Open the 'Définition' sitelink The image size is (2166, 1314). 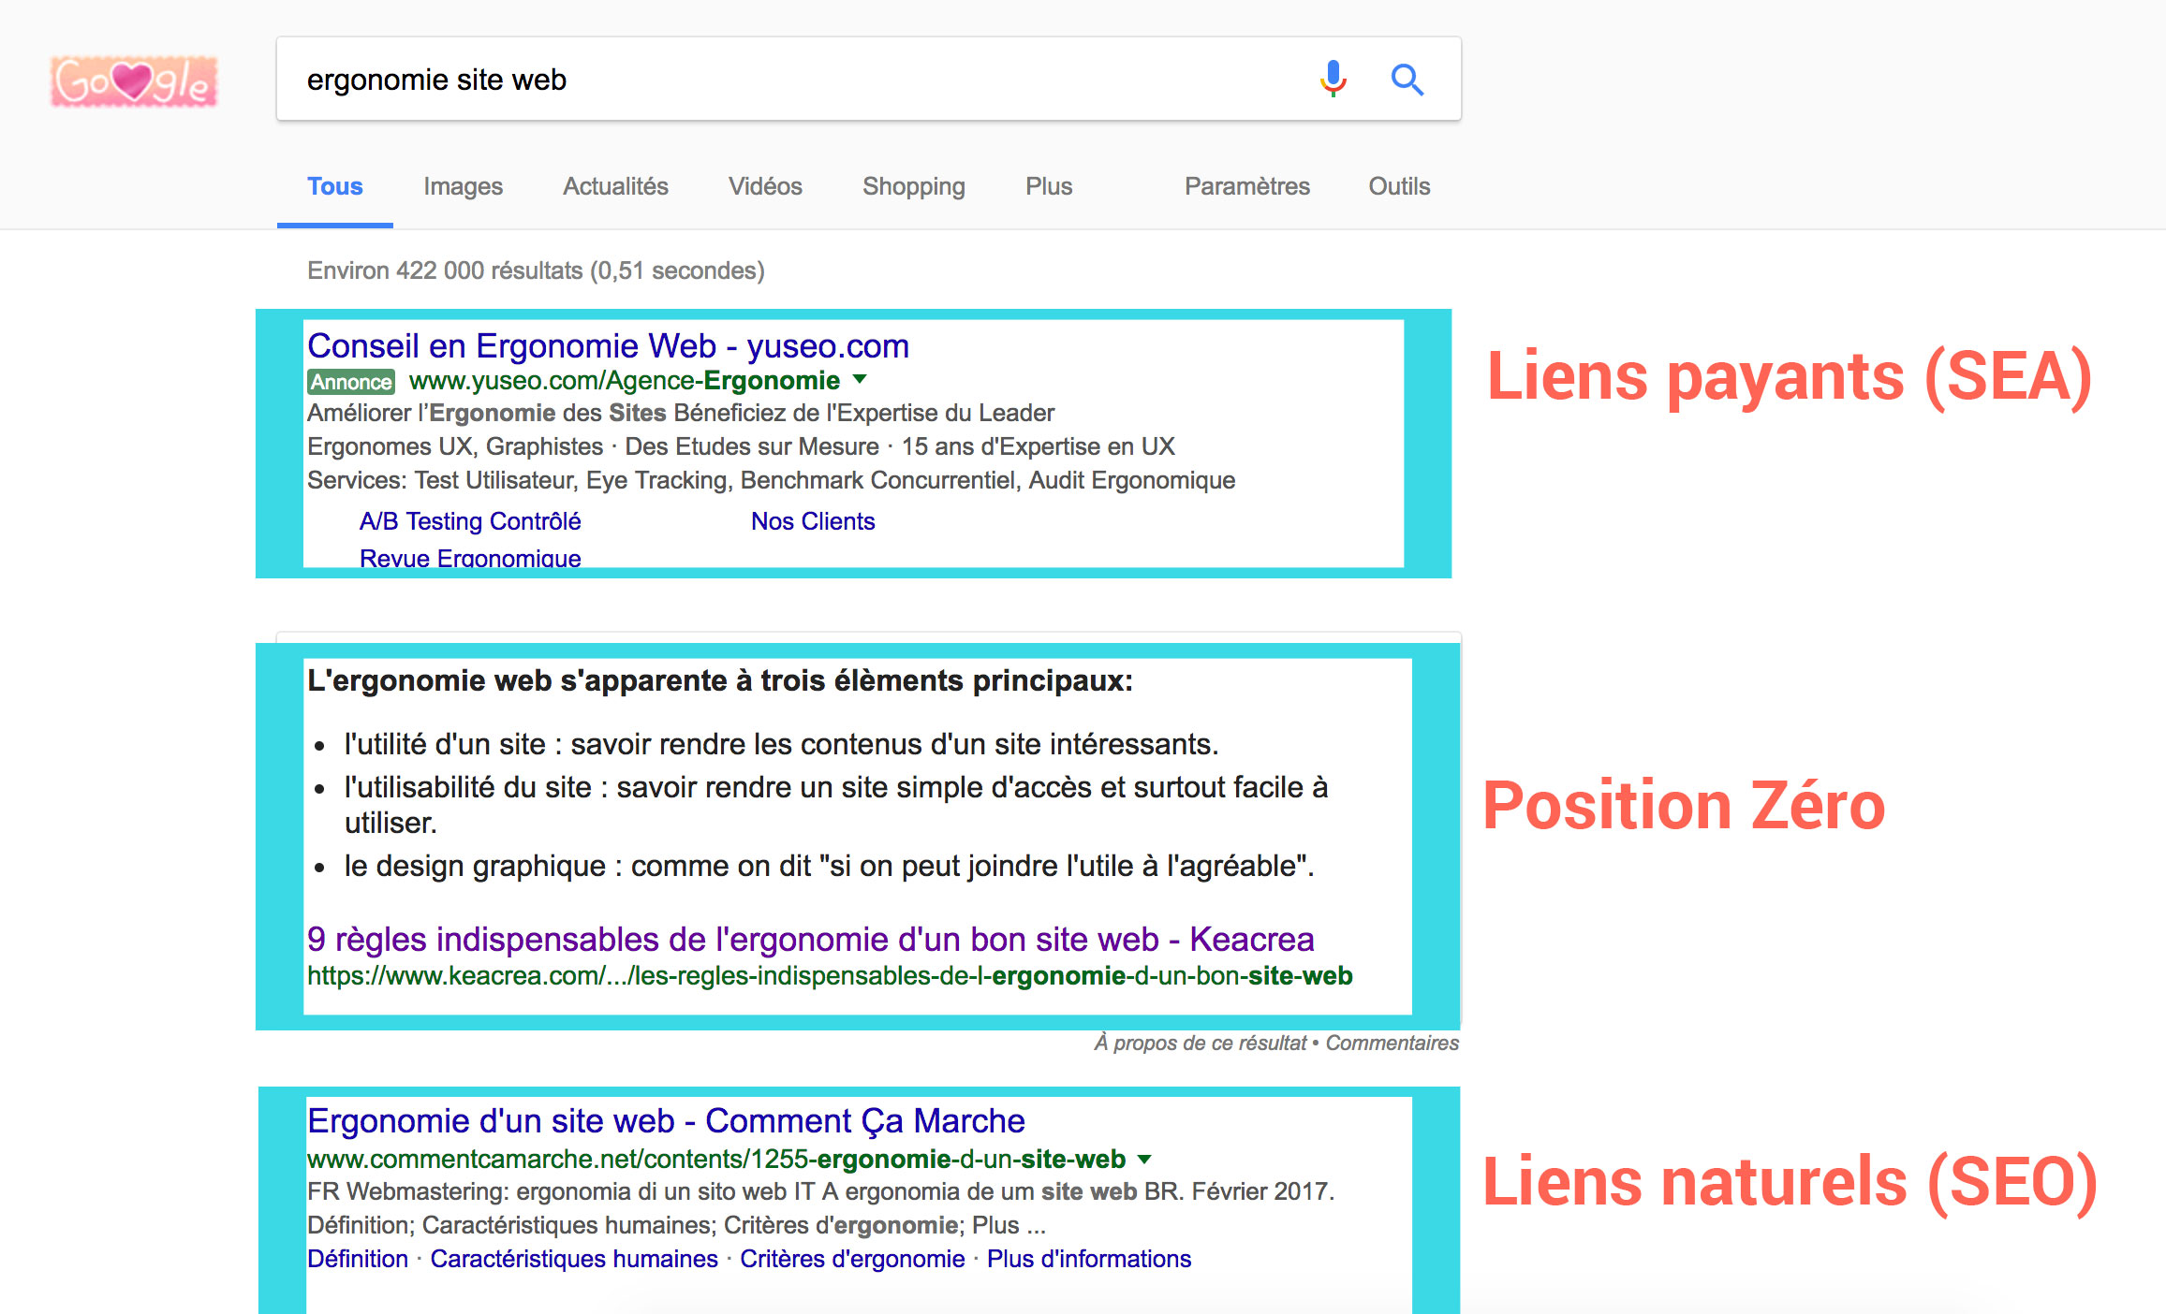(x=358, y=1259)
